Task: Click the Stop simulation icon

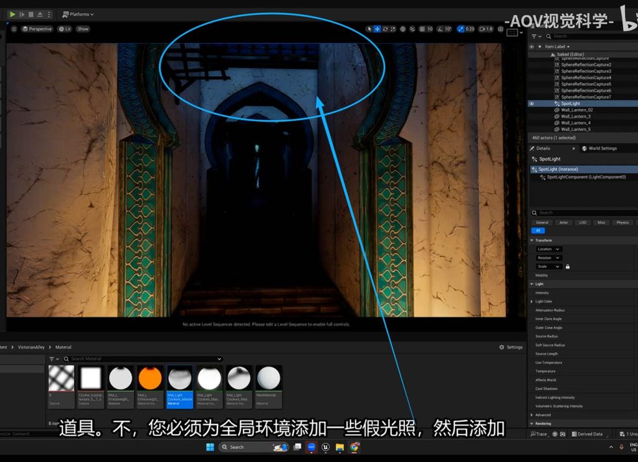Action: (x=31, y=14)
